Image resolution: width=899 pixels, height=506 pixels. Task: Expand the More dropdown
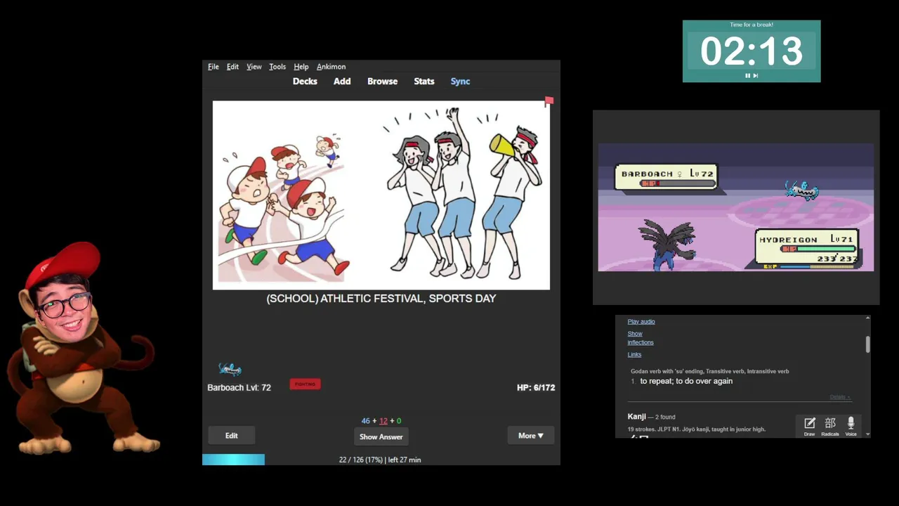click(530, 436)
